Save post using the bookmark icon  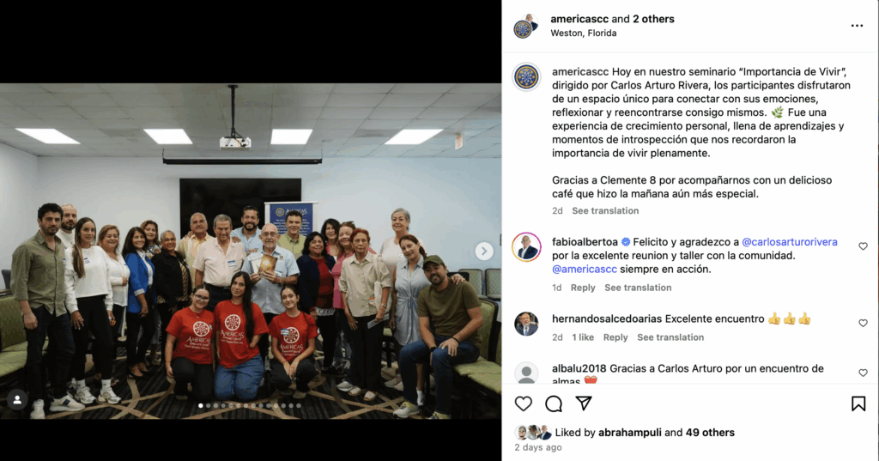pos(858,403)
